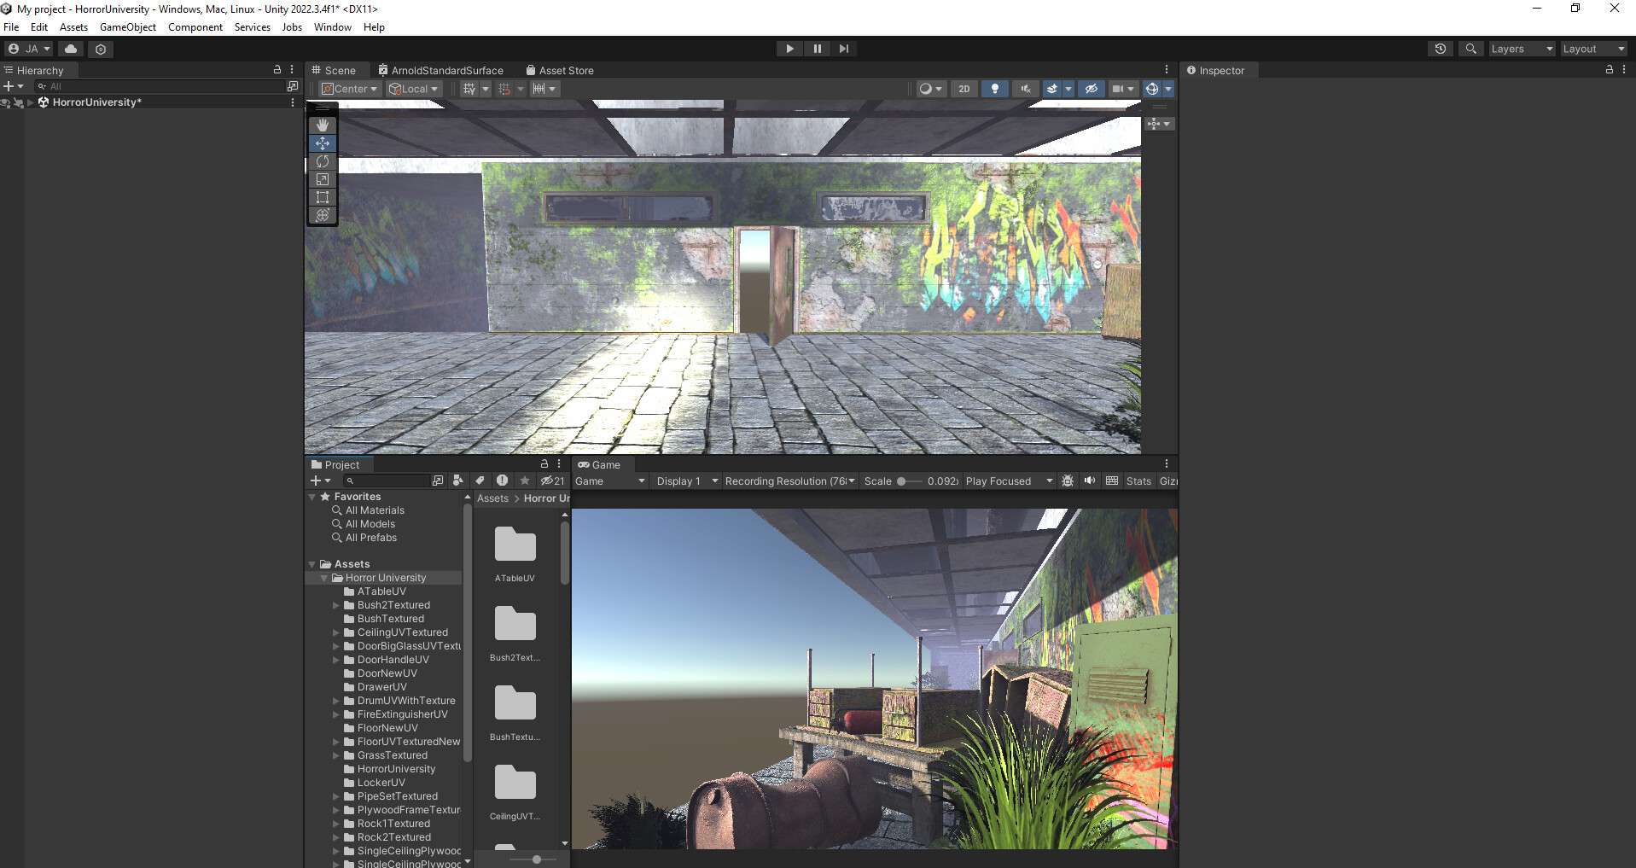
Task: Select the Scale tool
Action: (x=322, y=179)
